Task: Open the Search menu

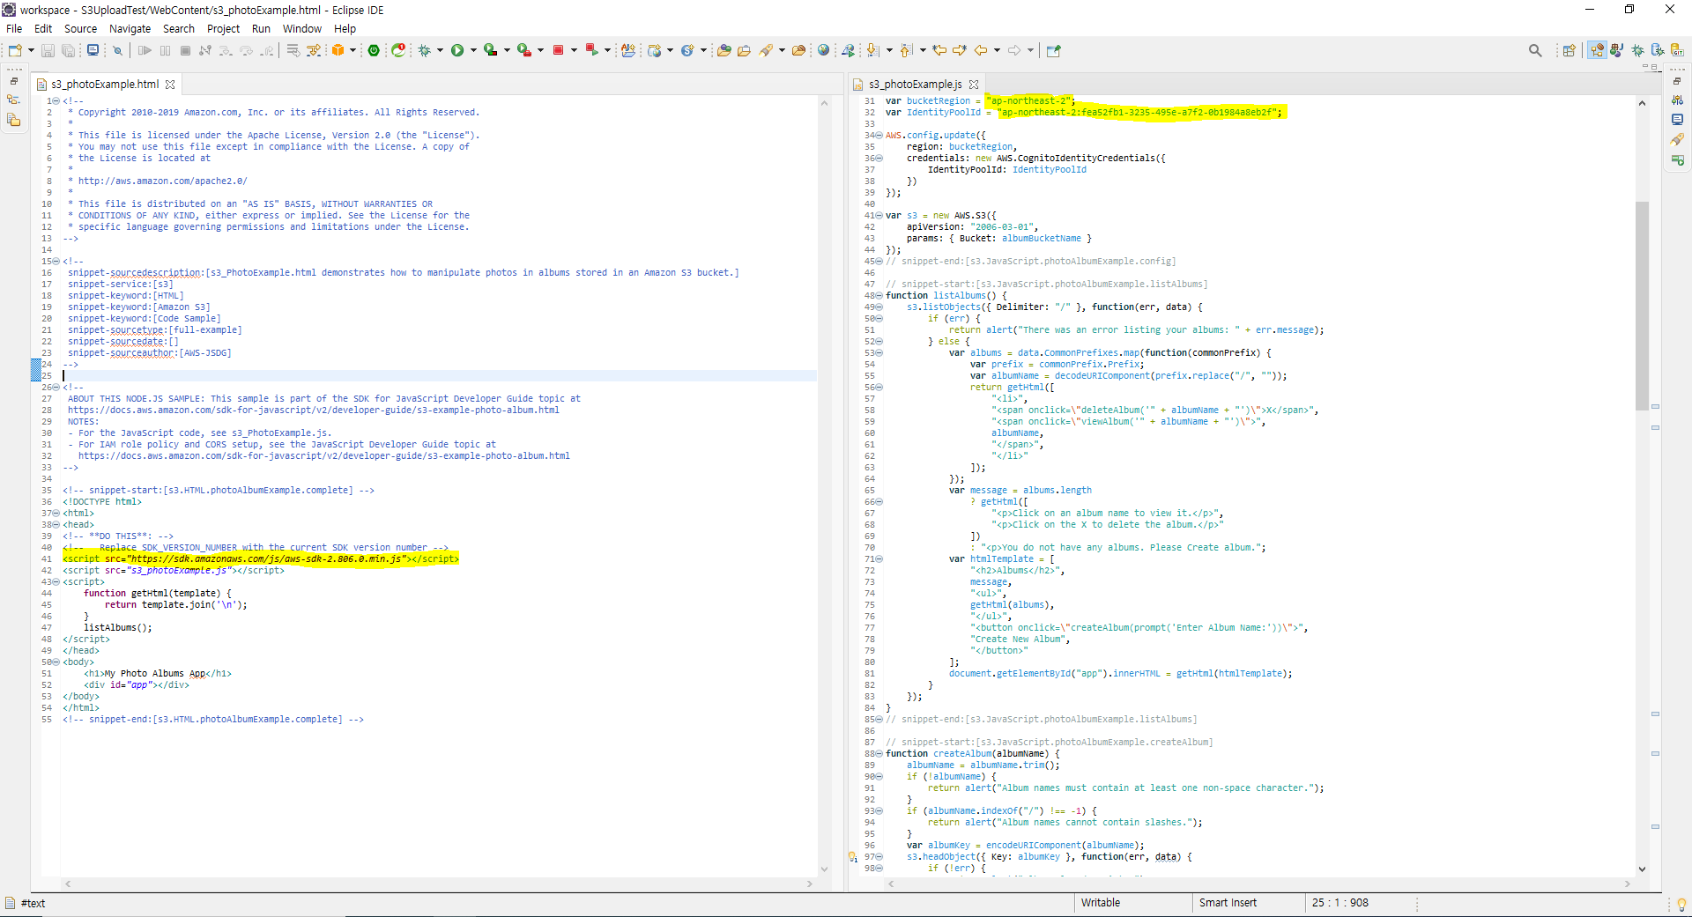Action: 179,29
